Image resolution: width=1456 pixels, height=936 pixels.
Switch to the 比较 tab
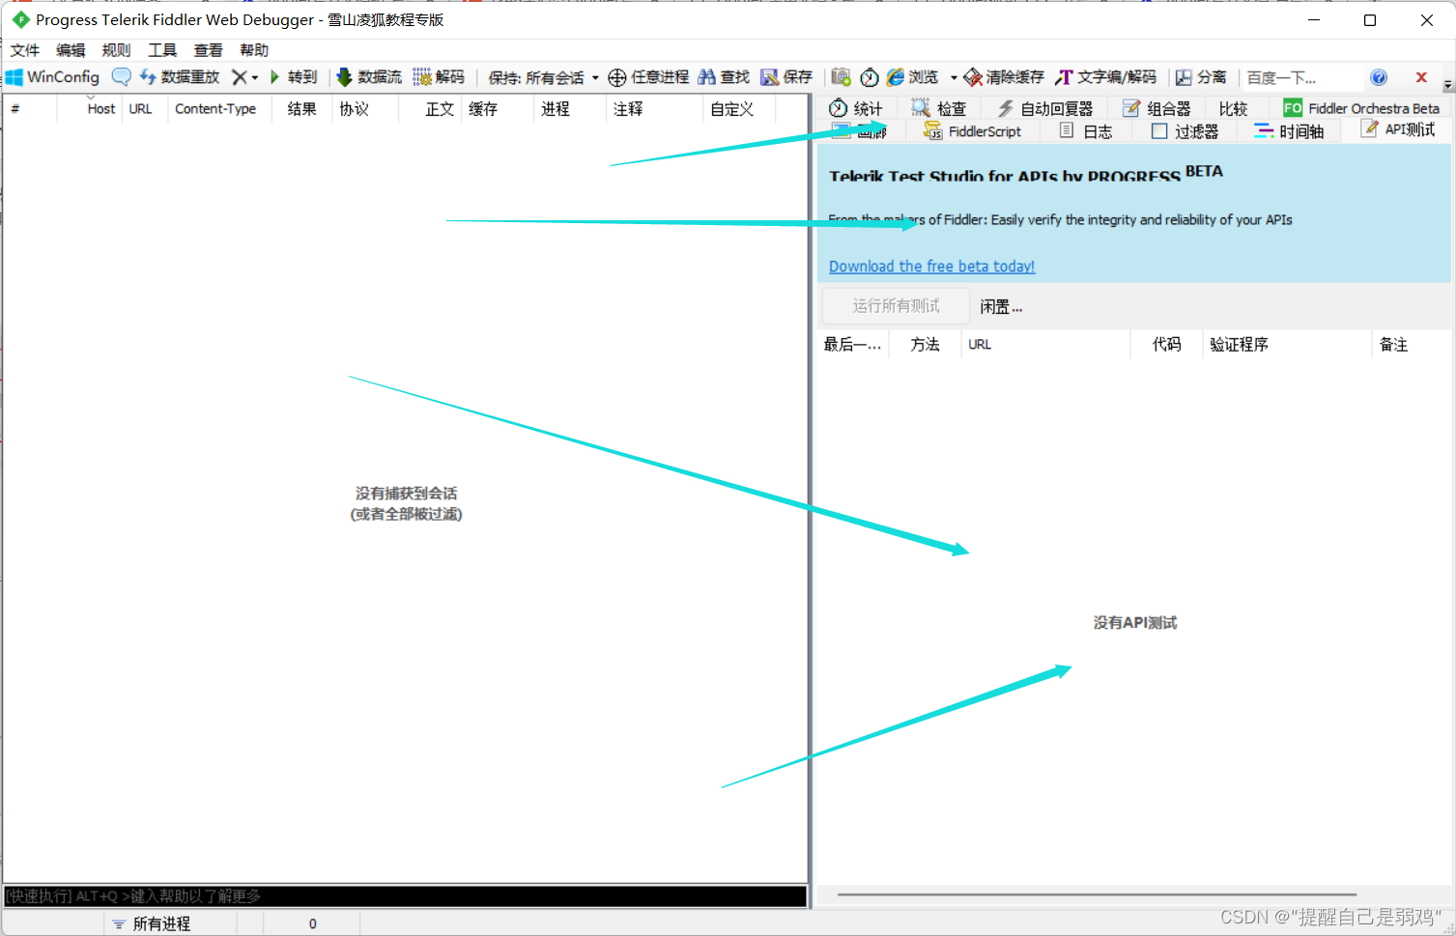(1233, 108)
